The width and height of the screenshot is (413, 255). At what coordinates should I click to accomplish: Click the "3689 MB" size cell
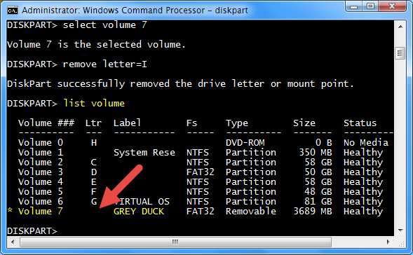tap(313, 212)
